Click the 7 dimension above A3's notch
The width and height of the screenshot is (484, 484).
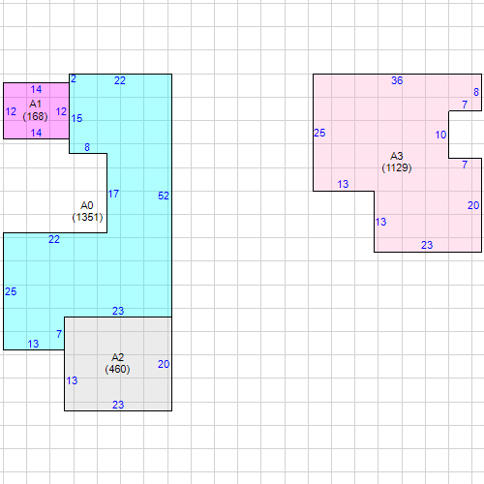click(x=465, y=105)
